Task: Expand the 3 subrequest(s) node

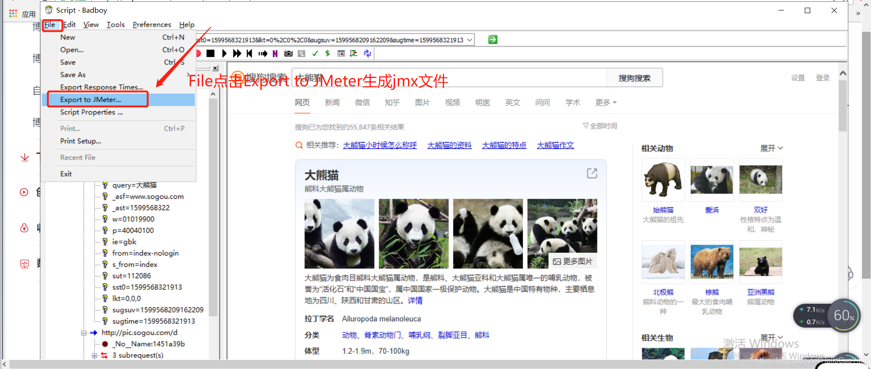Action: coord(94,355)
